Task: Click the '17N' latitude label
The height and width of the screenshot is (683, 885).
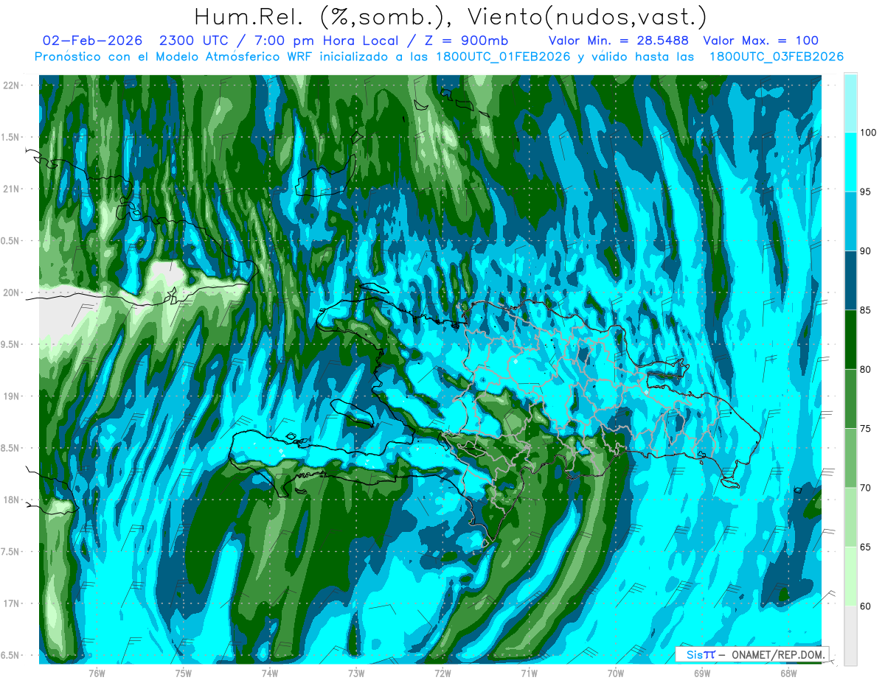Action: [11, 603]
